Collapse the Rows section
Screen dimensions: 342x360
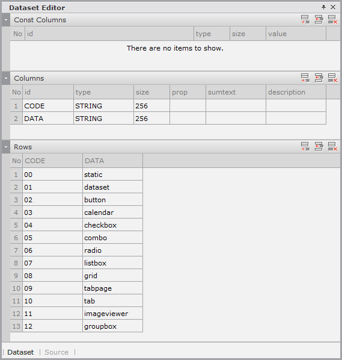(x=6, y=147)
